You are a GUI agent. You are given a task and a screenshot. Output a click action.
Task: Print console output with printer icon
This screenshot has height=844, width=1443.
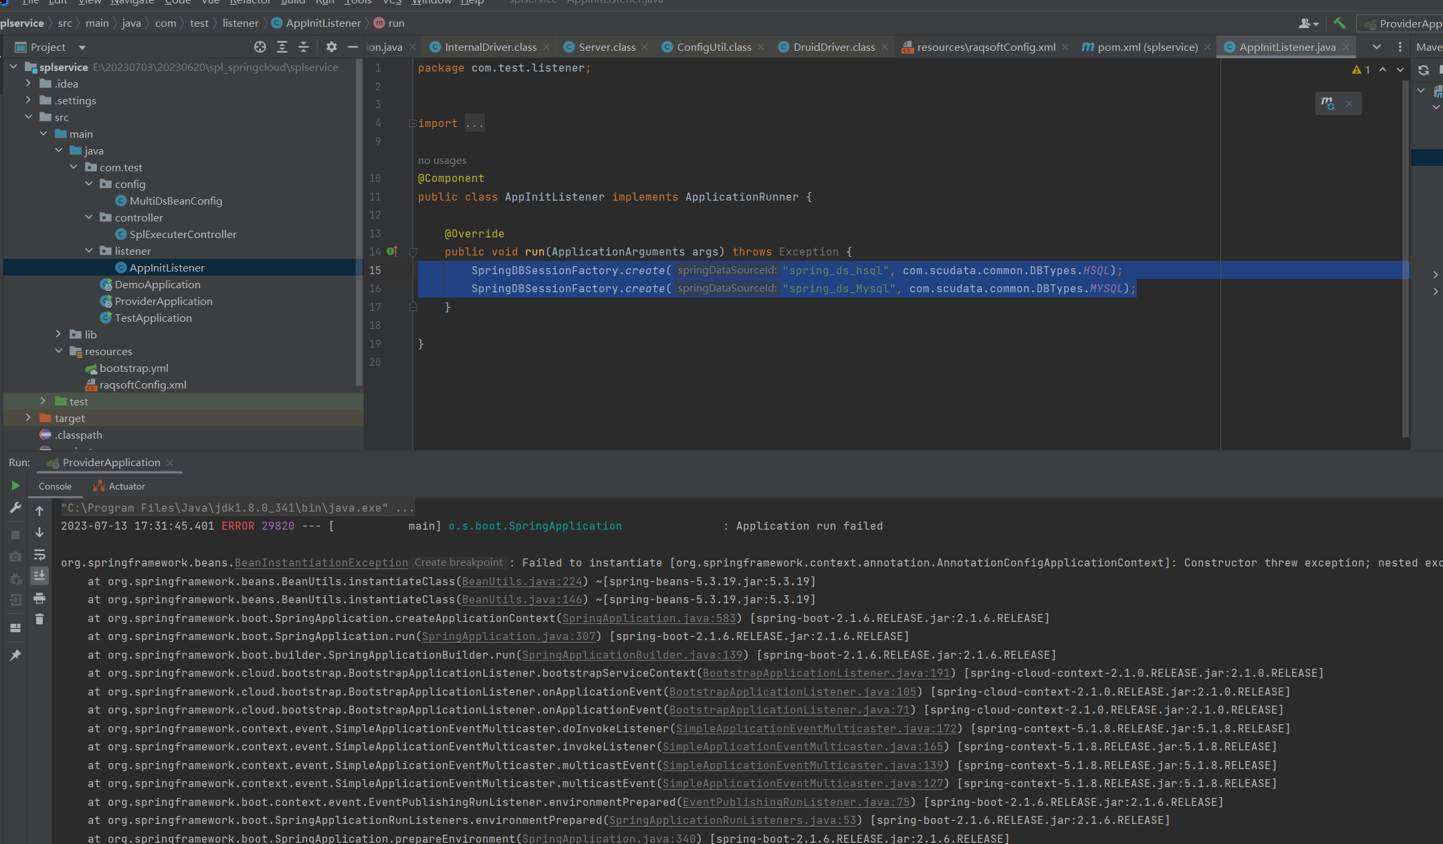click(39, 598)
